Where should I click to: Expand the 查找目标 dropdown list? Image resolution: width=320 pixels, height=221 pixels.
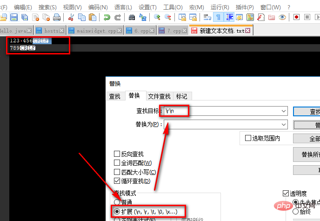click(283, 111)
